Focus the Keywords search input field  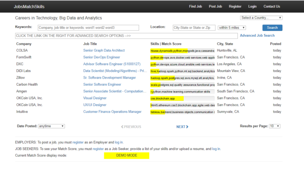pyautogui.click(x=88, y=28)
